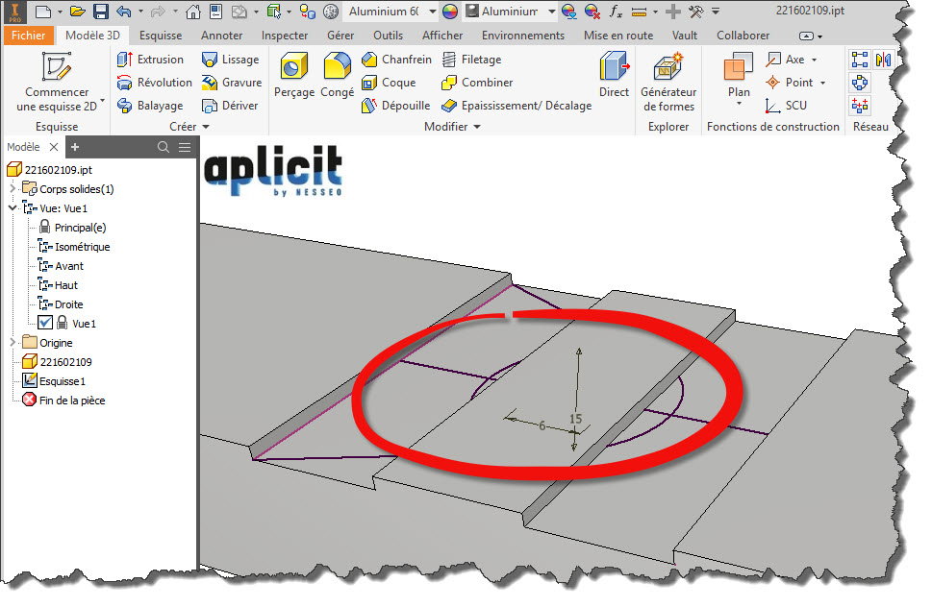This screenshot has width=932, height=607.
Task: Open the Générateur de formes tool
Action: (668, 82)
